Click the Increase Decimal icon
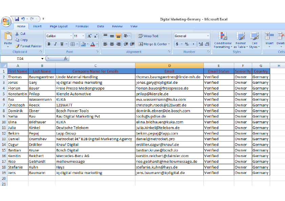 (200, 44)
